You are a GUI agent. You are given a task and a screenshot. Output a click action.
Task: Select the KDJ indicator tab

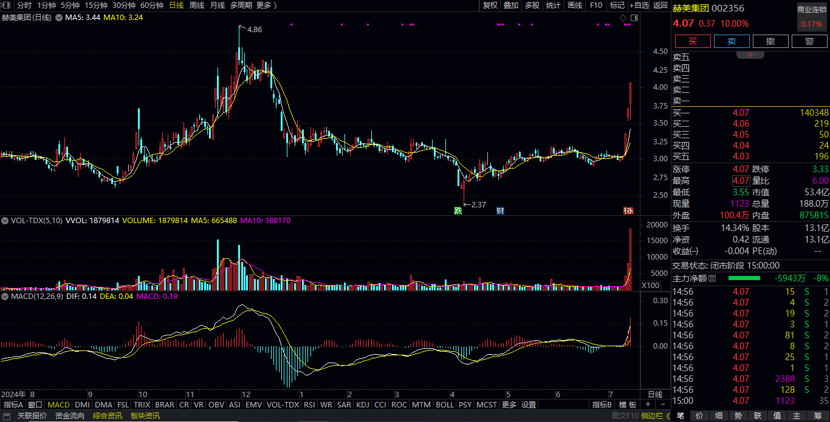363,404
